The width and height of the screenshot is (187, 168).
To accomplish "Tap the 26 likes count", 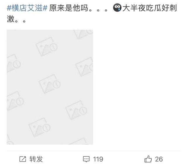I will 159,159.
